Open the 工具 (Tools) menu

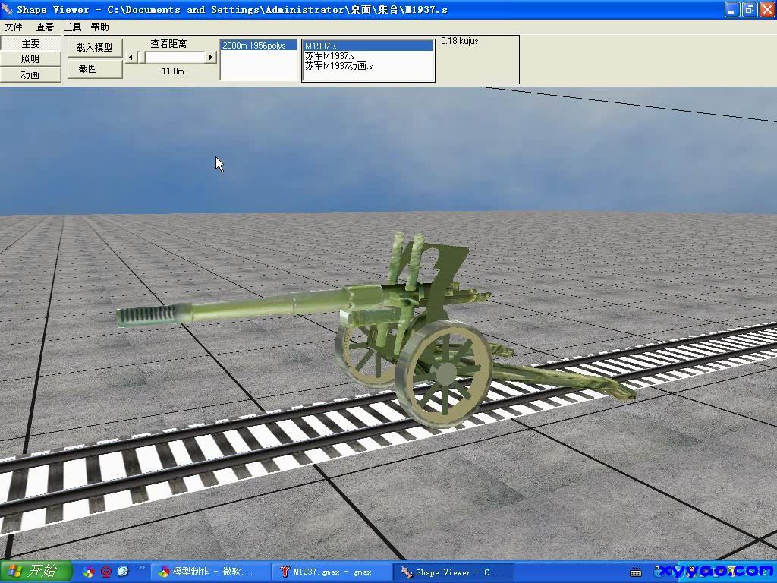point(72,27)
